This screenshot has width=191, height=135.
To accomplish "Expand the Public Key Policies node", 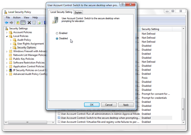I will (x=7, y=59).
